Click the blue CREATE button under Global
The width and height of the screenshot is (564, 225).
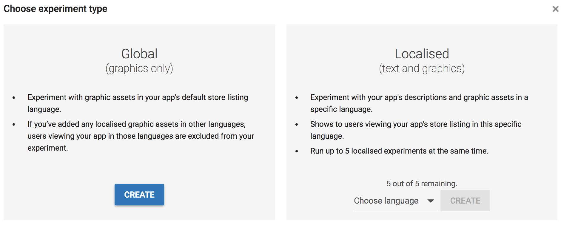point(139,195)
